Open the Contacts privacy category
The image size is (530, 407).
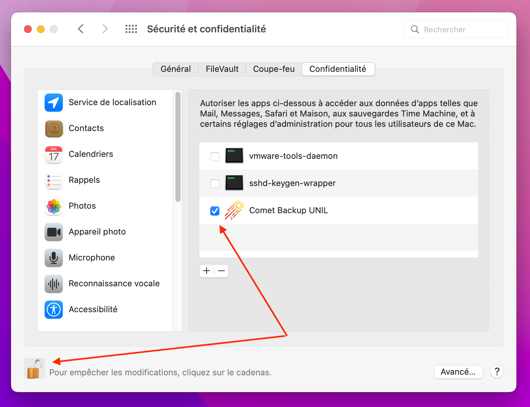point(86,128)
